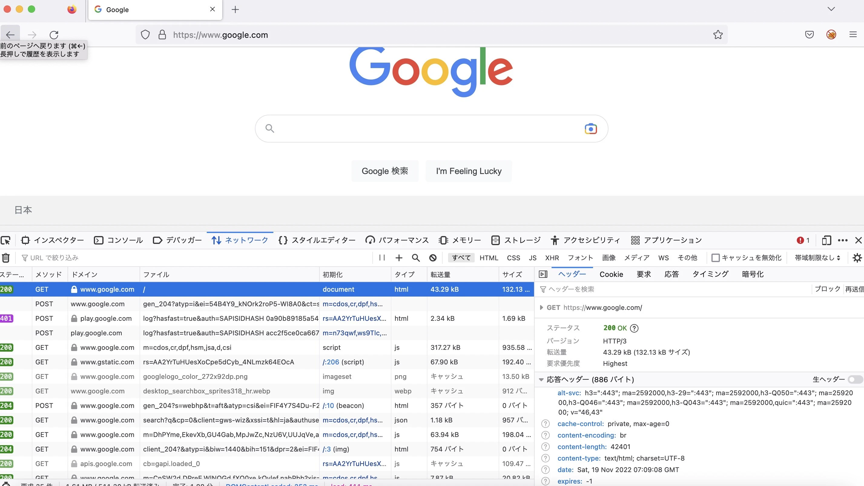The height and width of the screenshot is (486, 864).
Task: Click the camera image search icon
Action: pos(591,129)
